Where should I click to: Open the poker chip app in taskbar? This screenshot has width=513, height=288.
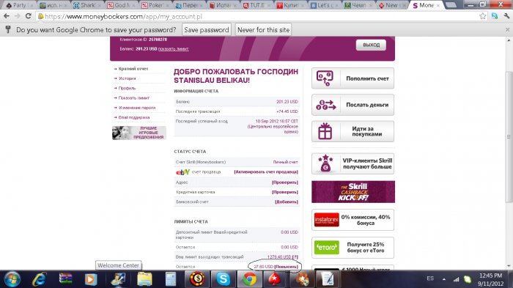coord(197,279)
